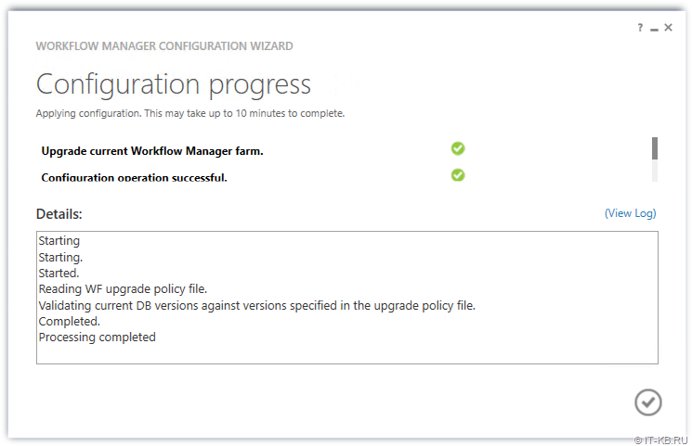Image resolution: width=692 pixels, height=446 pixels.
Task: Click the 'Started.' line in details
Action: (59, 274)
